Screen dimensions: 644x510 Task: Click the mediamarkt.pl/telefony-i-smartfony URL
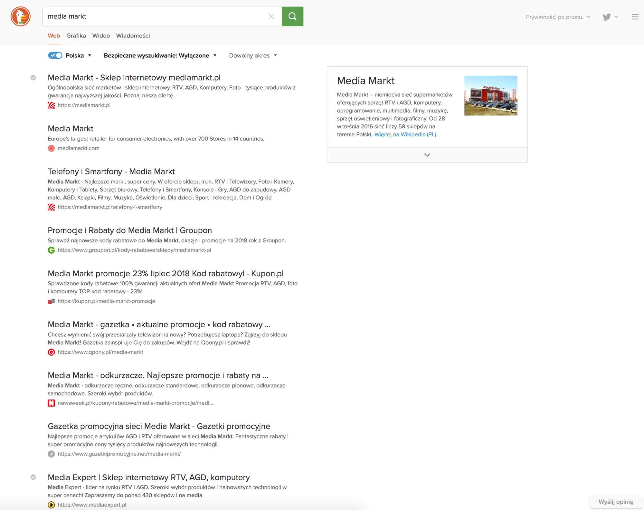[x=110, y=207]
